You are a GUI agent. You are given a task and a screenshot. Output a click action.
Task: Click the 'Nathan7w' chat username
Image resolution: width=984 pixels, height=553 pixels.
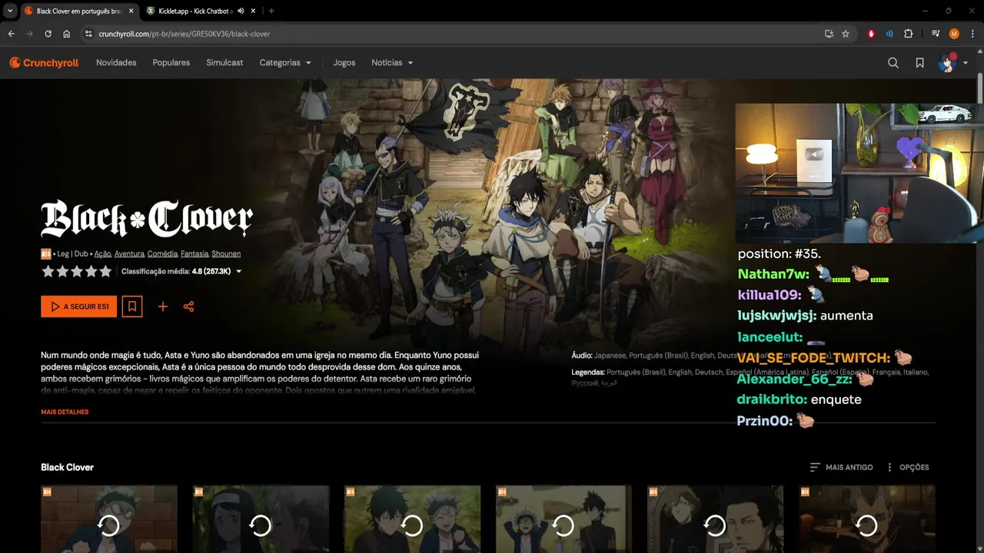pyautogui.click(x=773, y=273)
